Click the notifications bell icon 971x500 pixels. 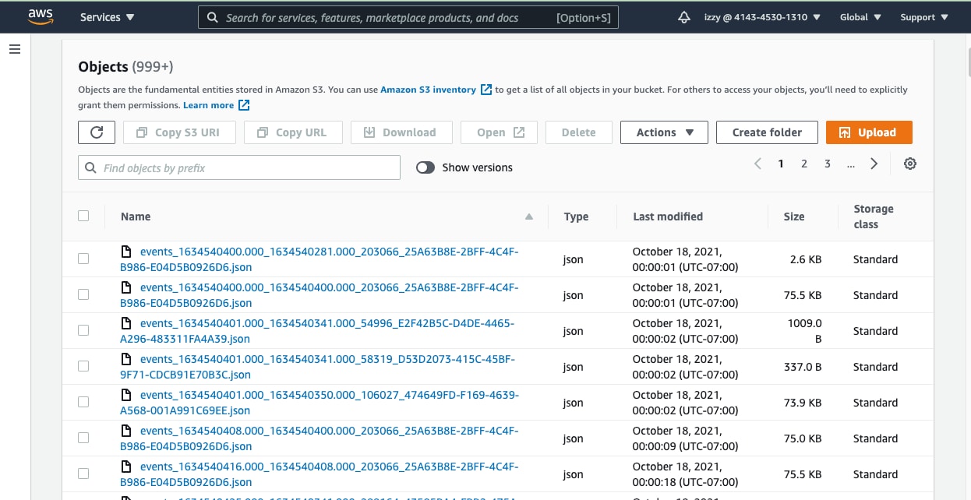pyautogui.click(x=684, y=17)
